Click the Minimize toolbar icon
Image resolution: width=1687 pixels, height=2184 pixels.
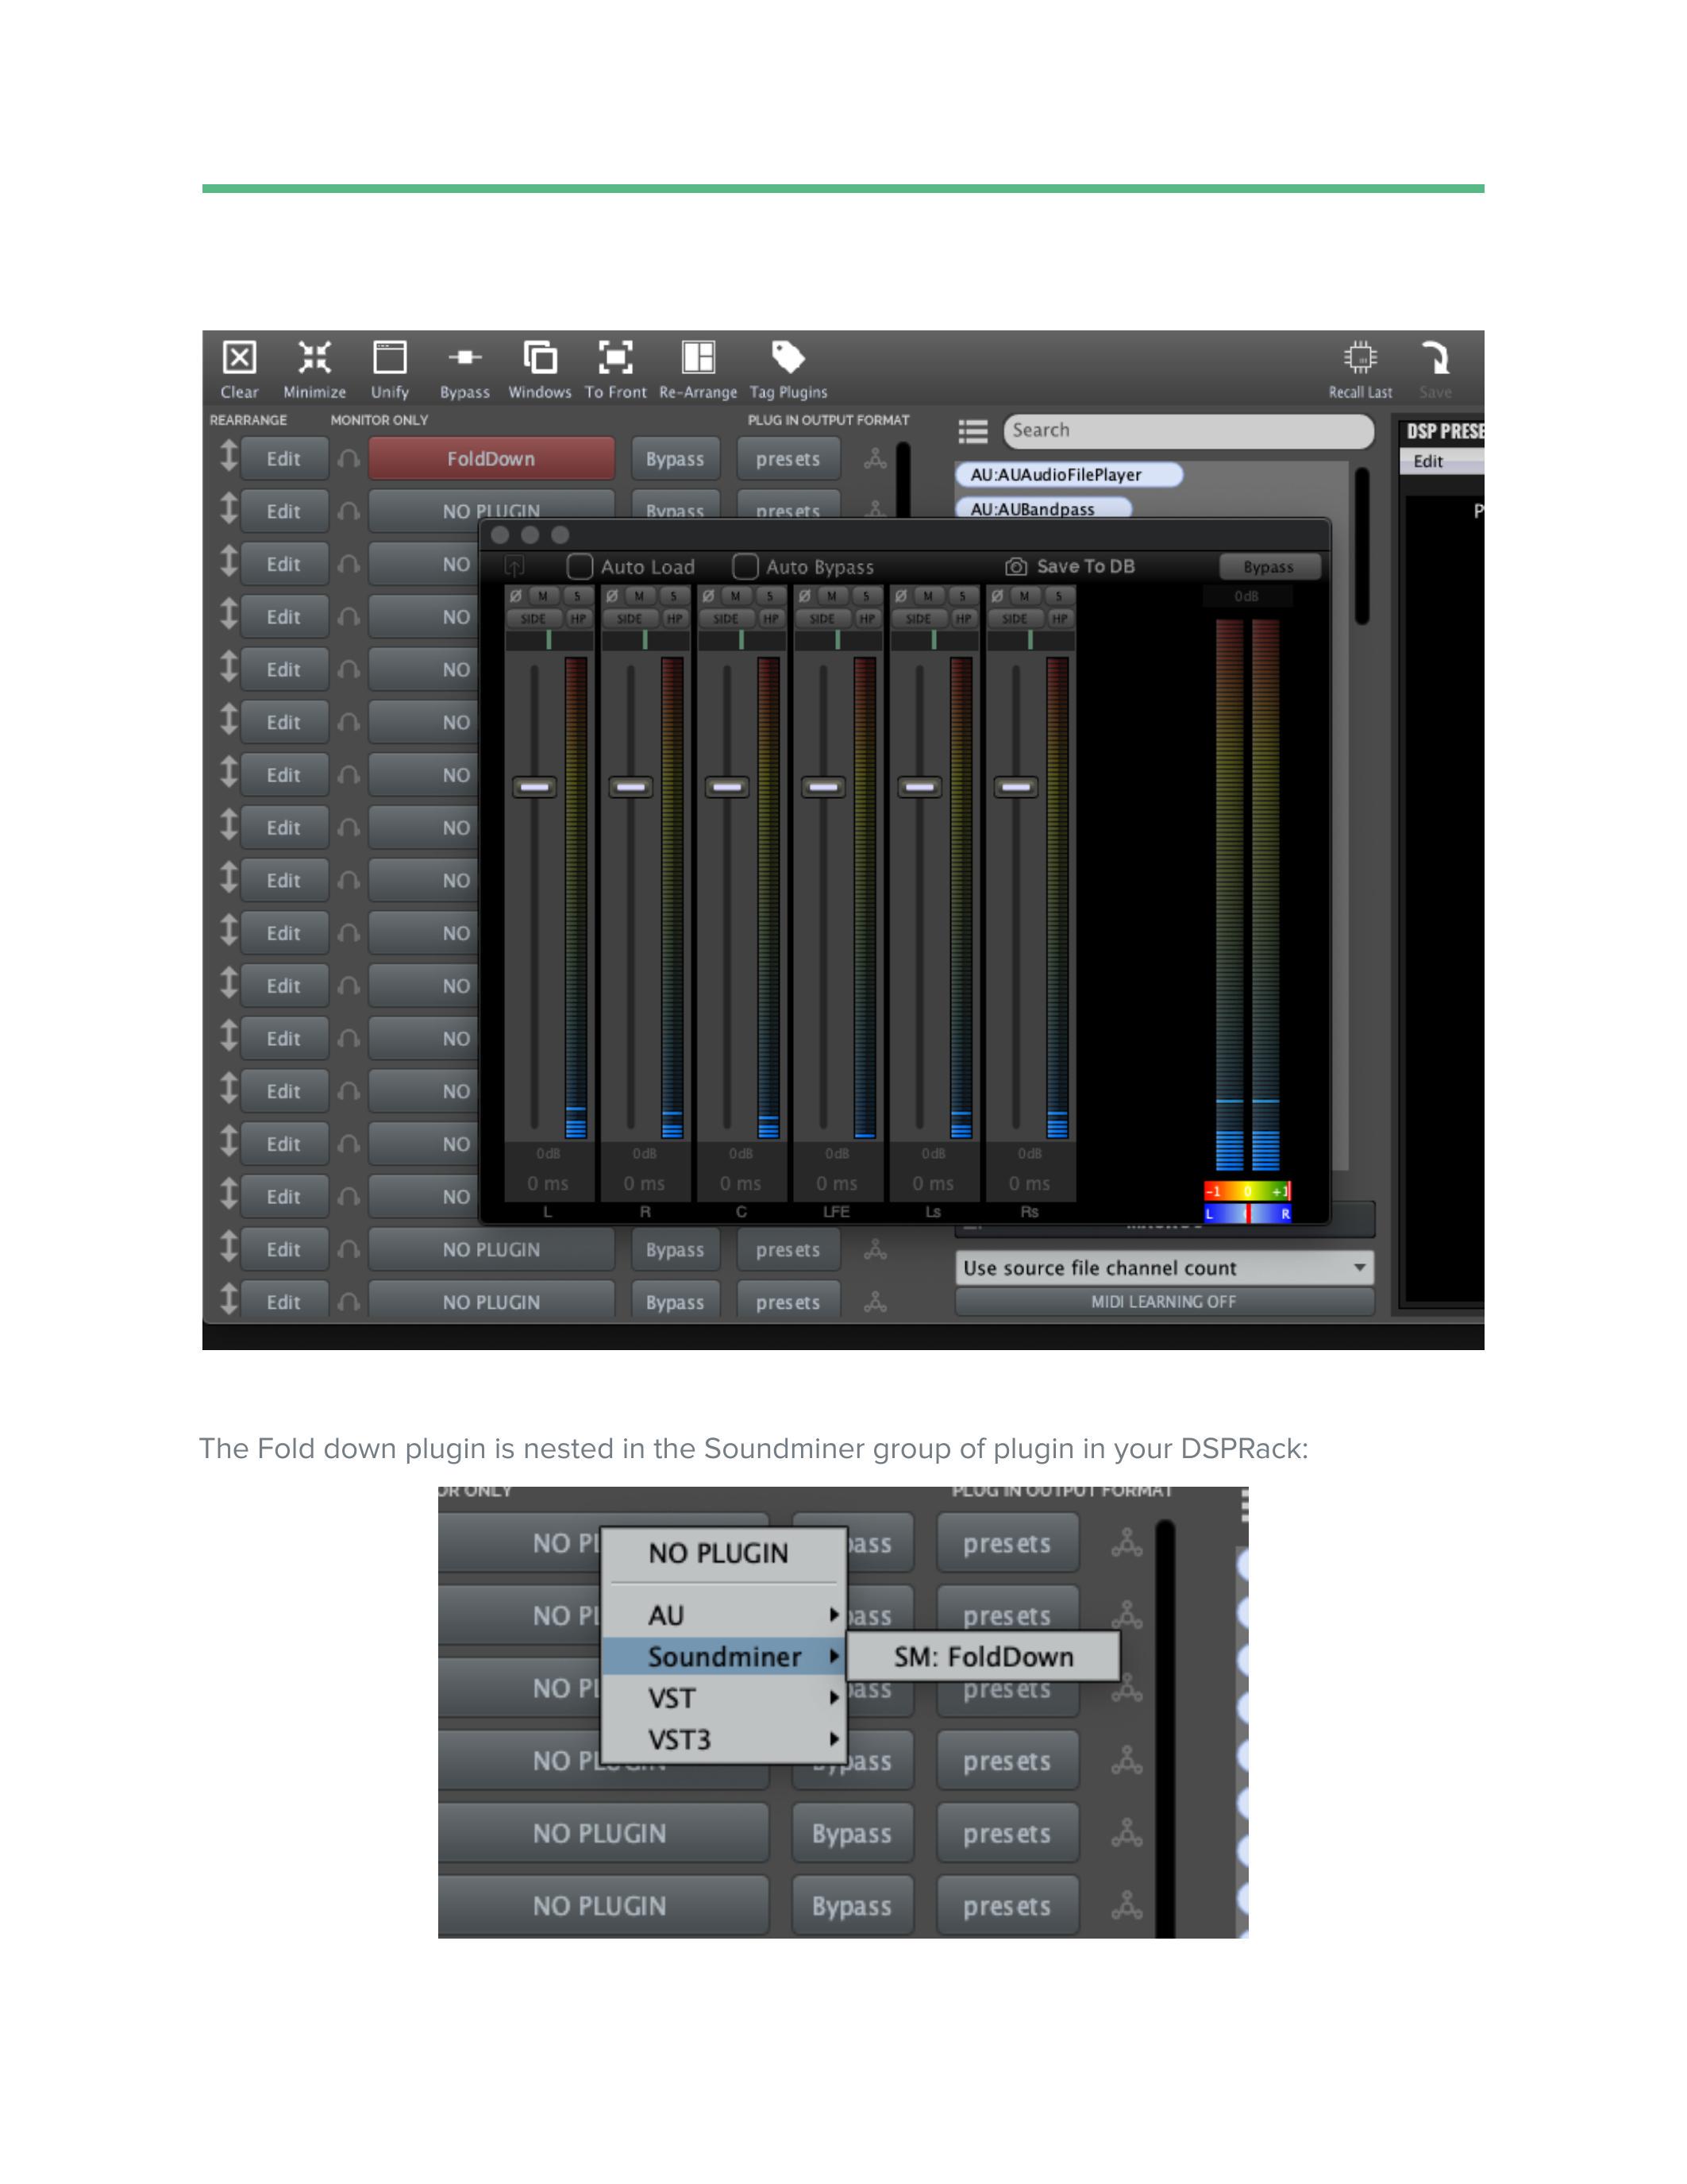coord(314,358)
